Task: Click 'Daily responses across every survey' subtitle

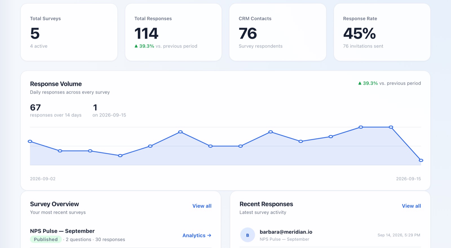Action: (x=70, y=92)
